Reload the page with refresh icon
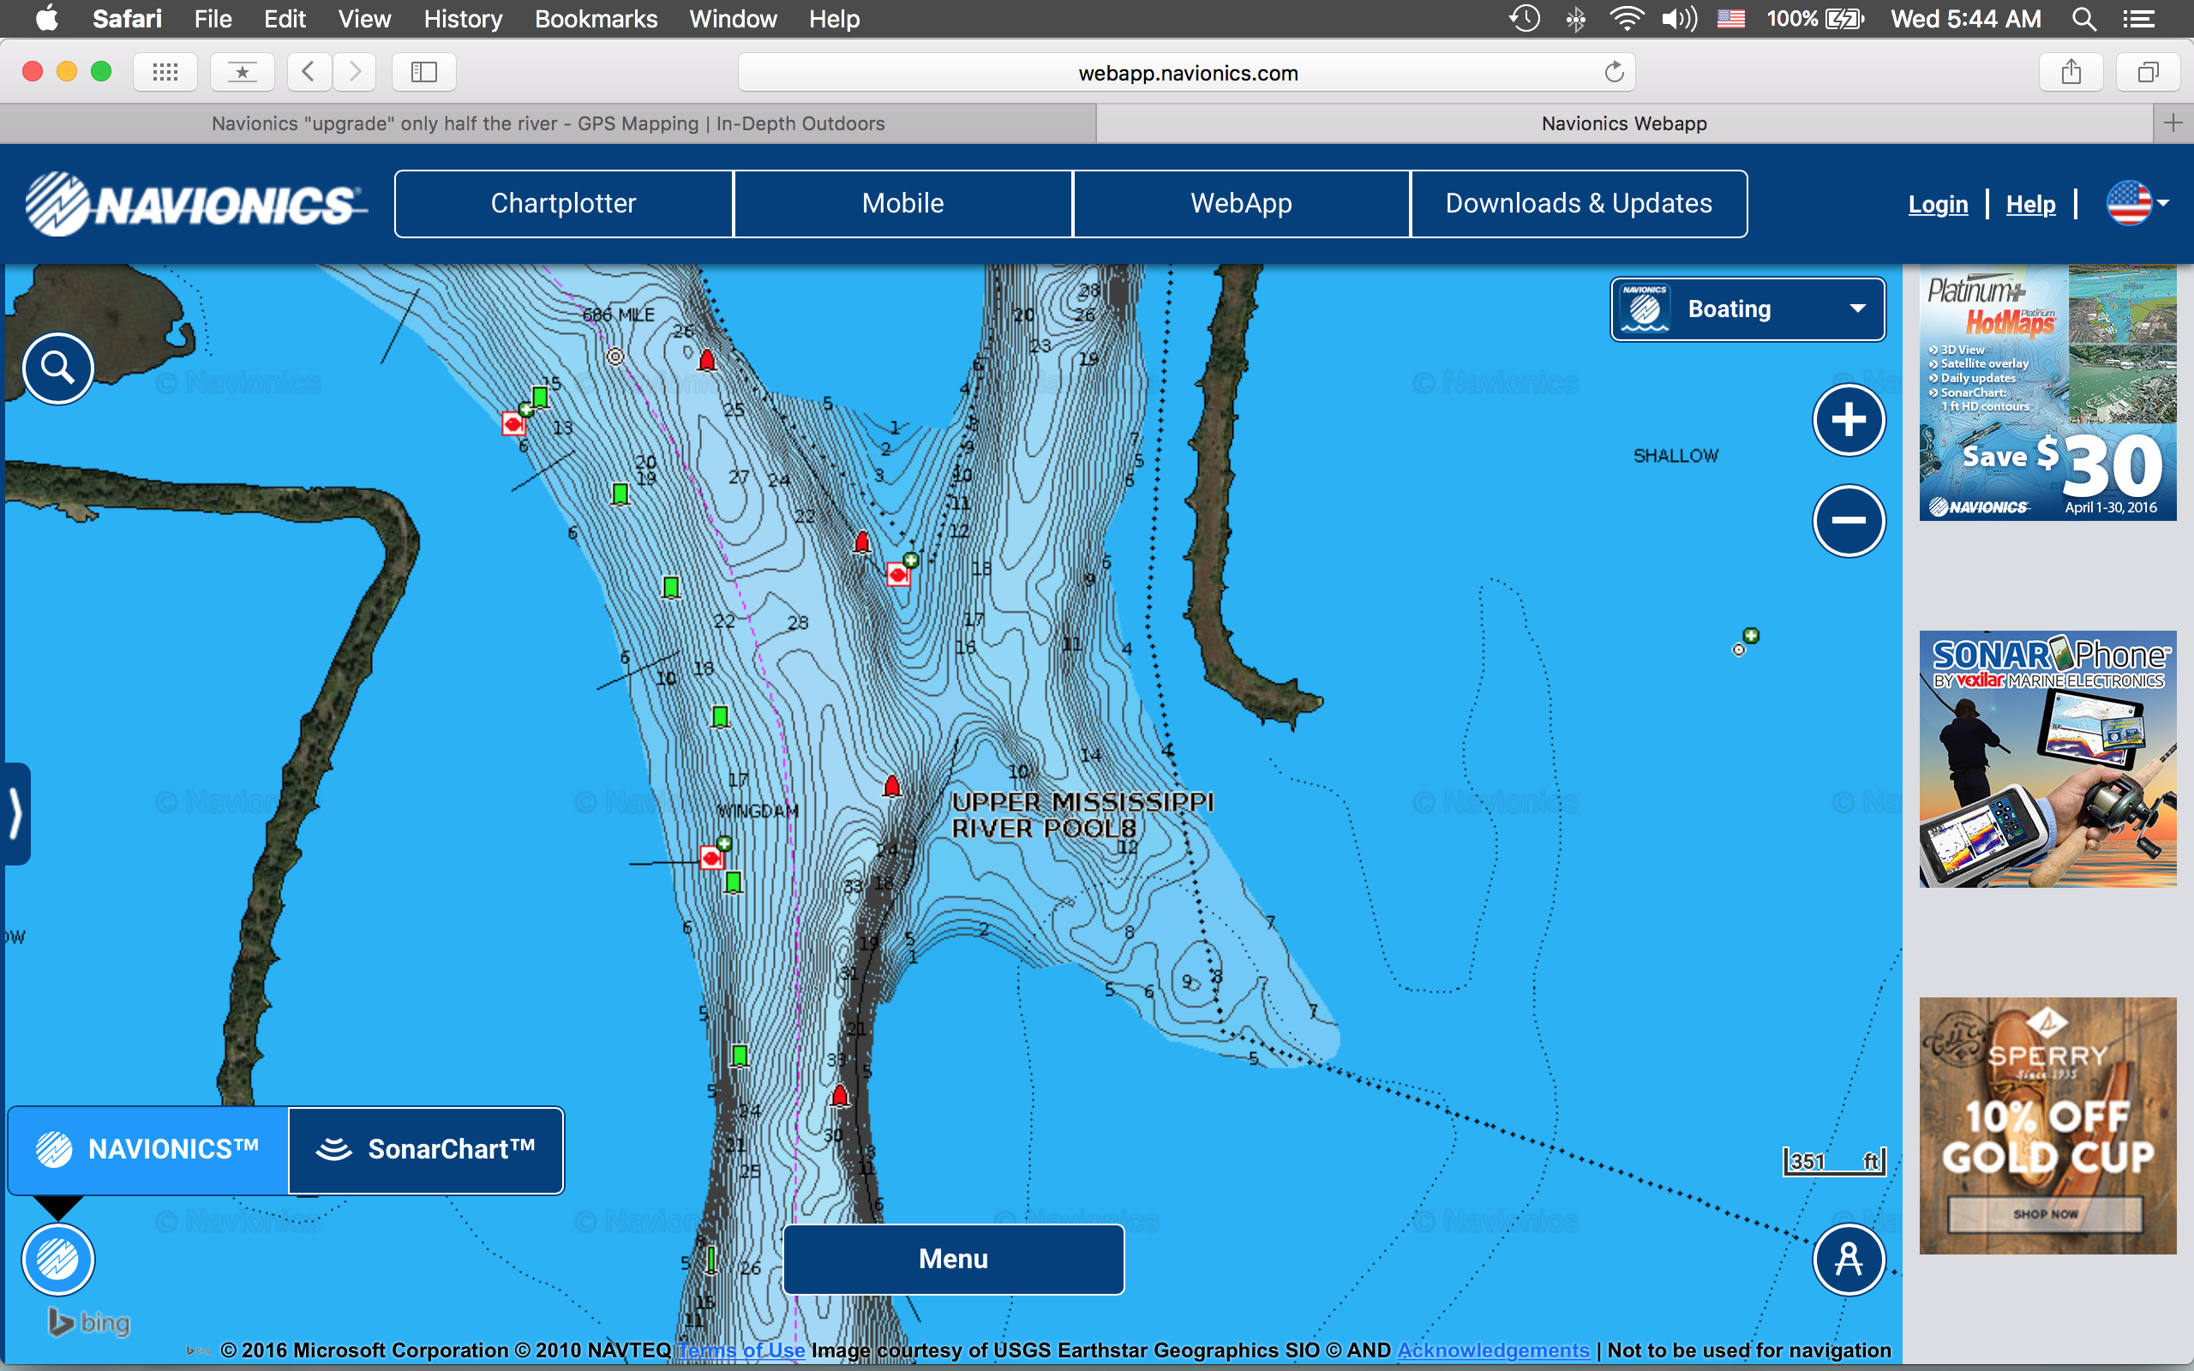The width and height of the screenshot is (2194, 1371). point(1614,73)
